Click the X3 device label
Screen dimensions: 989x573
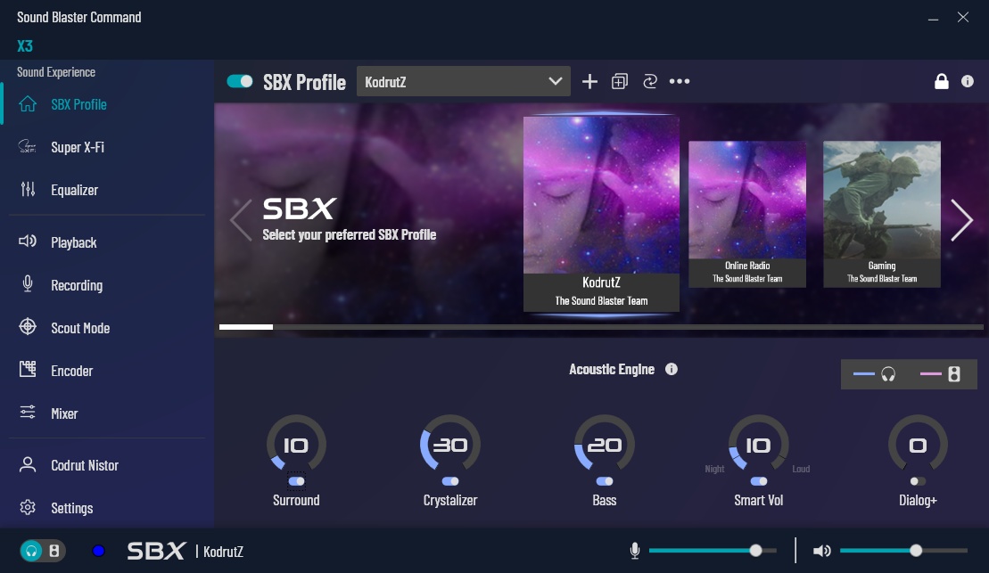[x=25, y=46]
